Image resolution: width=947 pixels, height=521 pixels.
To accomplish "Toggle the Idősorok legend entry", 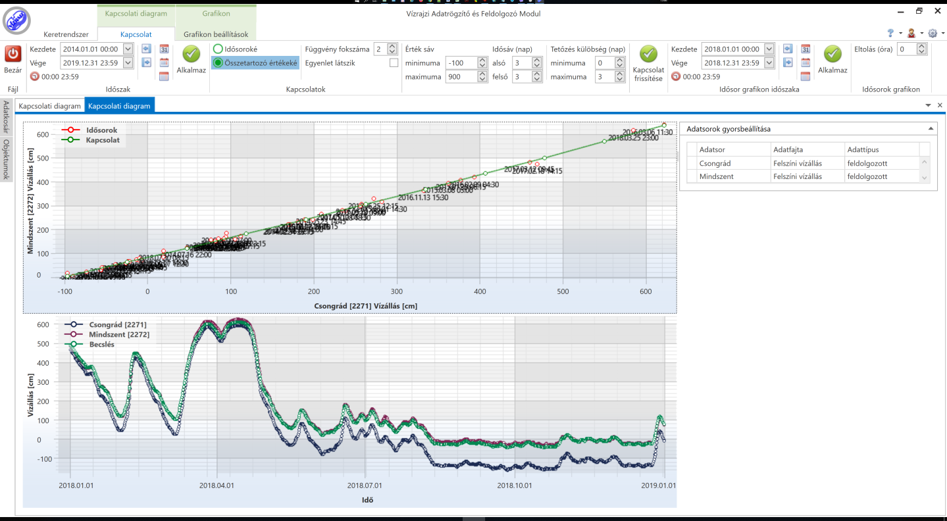I will [90, 130].
